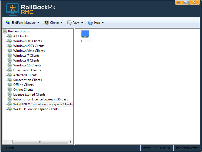The image size is (202, 152).
Task: Select the Windows 2003 Clients group
Action: [29, 46]
